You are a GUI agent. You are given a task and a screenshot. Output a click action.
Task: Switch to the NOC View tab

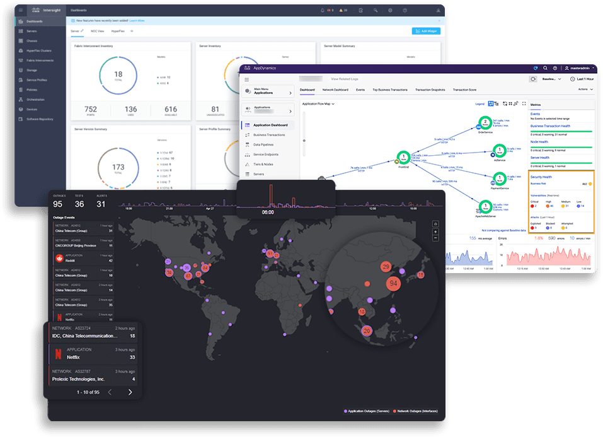[98, 30]
